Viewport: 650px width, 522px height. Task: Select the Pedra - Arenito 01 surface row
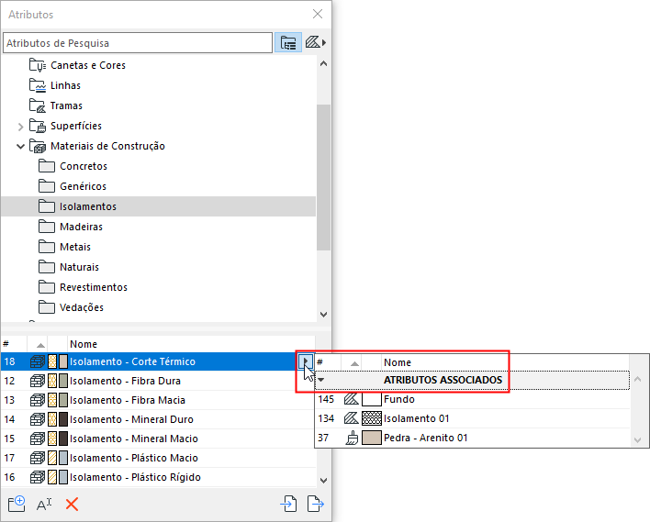tap(473, 438)
